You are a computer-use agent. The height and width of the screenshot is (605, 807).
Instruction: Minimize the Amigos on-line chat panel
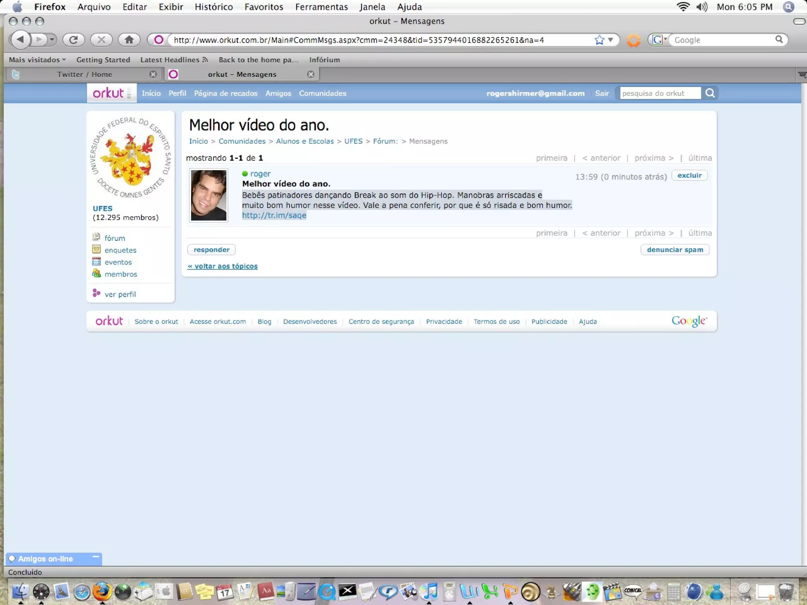tap(95, 557)
